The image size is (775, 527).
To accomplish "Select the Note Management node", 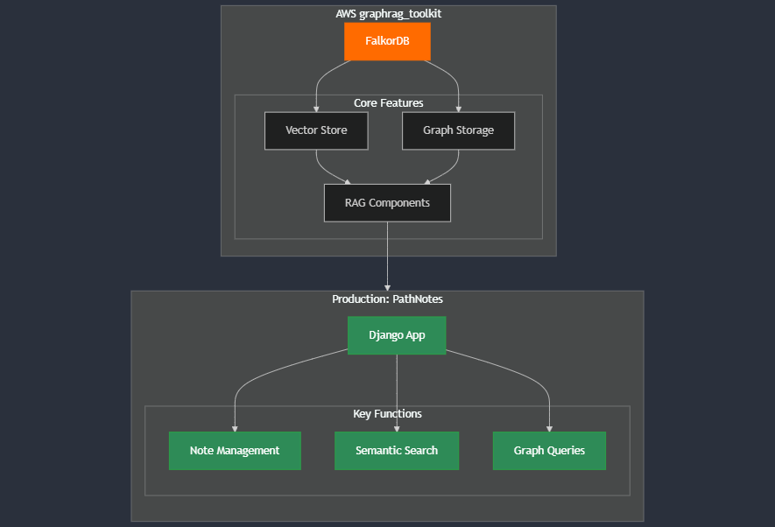I will (235, 450).
